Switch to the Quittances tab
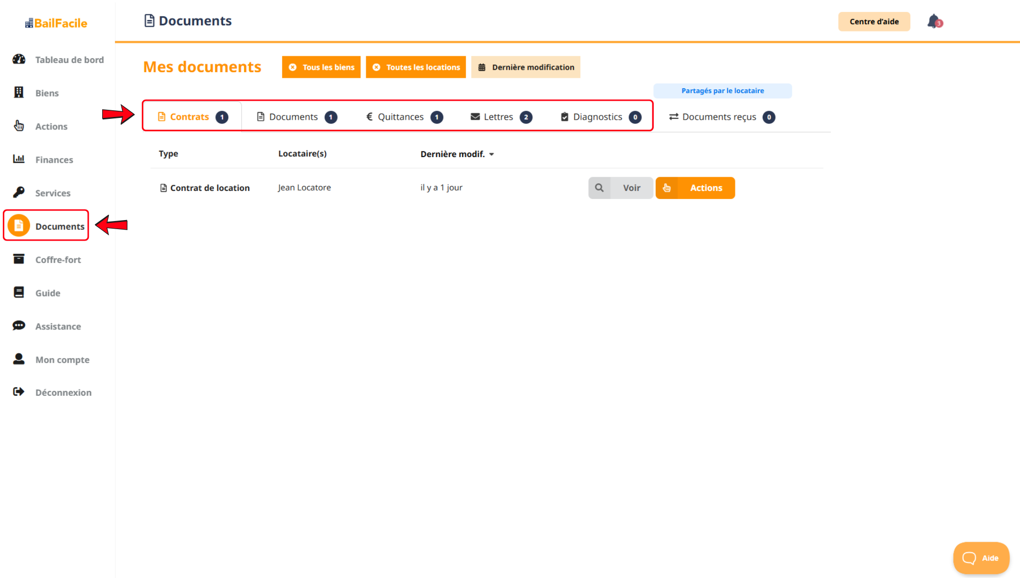This screenshot has width=1020, height=580. pyautogui.click(x=404, y=116)
